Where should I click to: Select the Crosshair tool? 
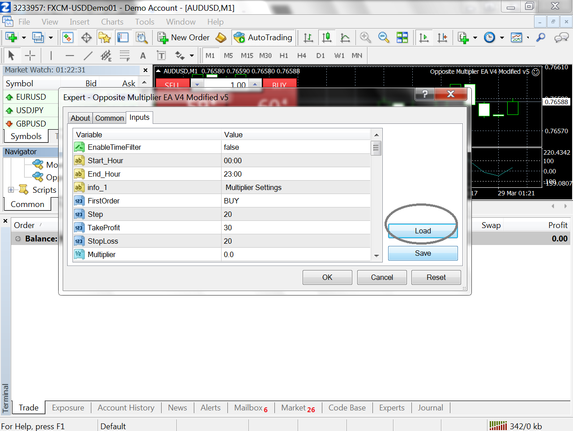tap(30, 55)
